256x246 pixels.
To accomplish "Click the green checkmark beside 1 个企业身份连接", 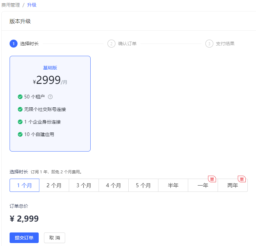I will (x=20, y=122).
